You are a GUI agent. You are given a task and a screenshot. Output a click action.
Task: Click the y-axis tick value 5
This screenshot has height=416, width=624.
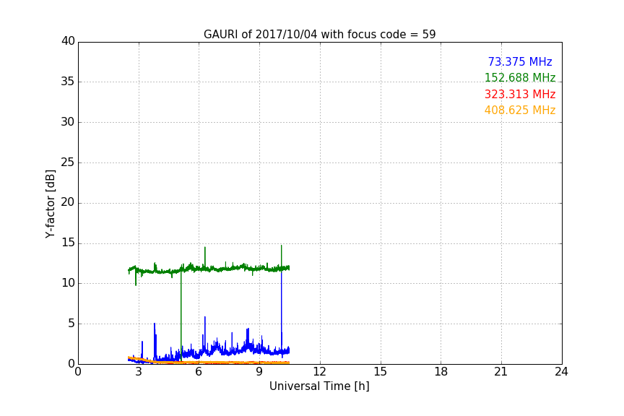point(71,324)
